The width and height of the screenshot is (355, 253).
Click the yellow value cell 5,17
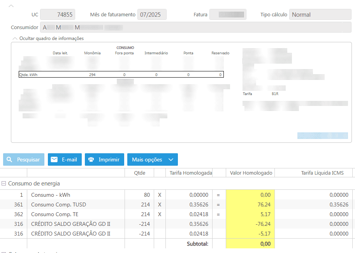click(250, 214)
